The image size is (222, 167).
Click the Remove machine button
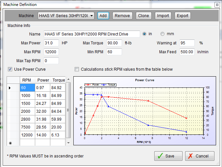[122, 15]
